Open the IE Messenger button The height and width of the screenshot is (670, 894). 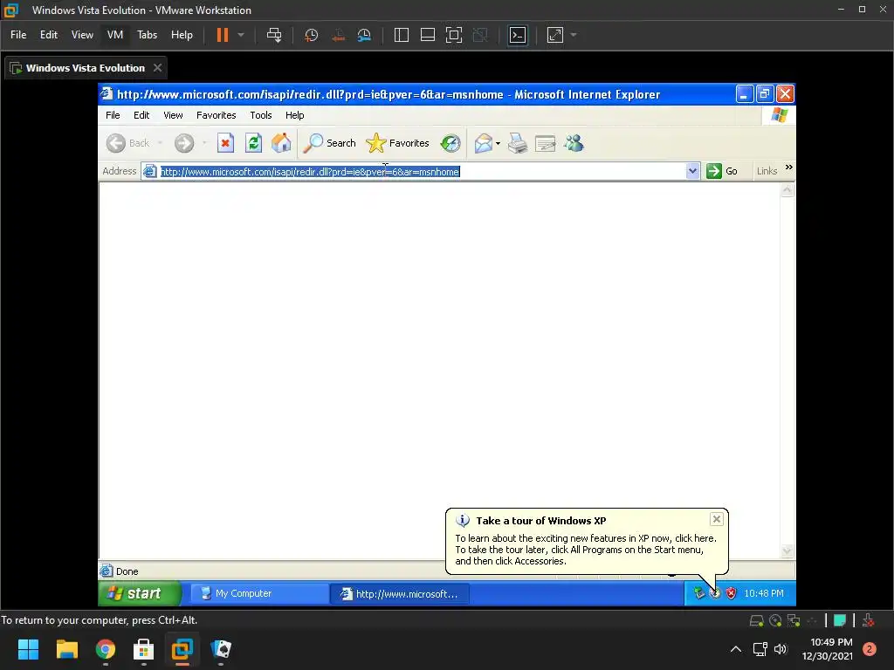click(x=574, y=143)
